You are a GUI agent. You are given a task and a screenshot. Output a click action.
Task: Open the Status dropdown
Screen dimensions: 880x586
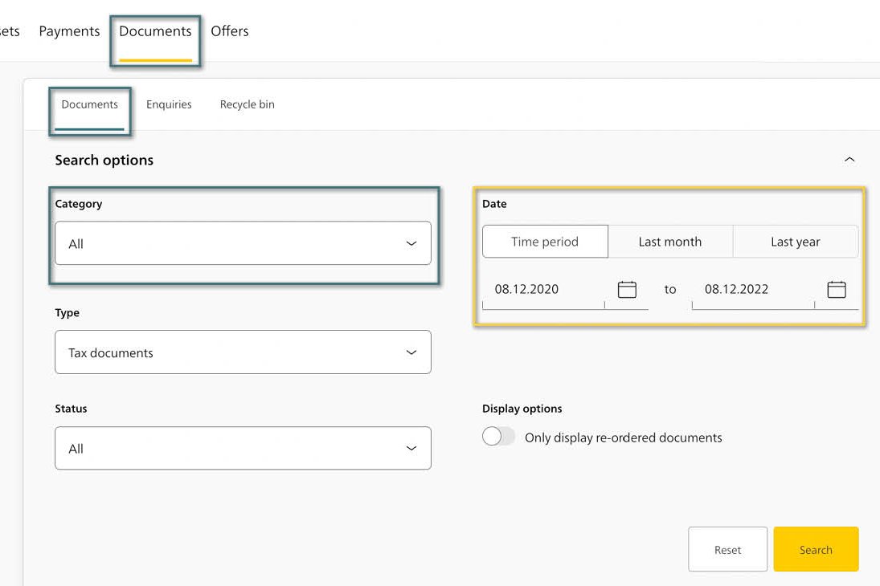tap(243, 448)
